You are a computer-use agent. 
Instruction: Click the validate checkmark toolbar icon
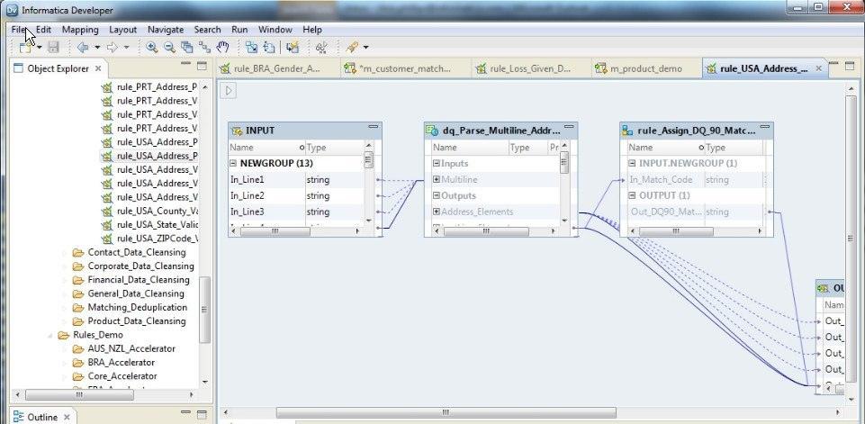(x=321, y=48)
